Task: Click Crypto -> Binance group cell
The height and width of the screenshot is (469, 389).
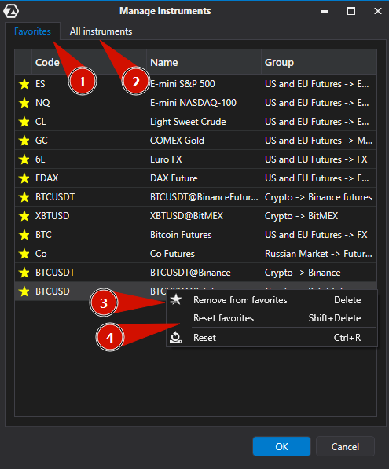Action: pos(319,273)
